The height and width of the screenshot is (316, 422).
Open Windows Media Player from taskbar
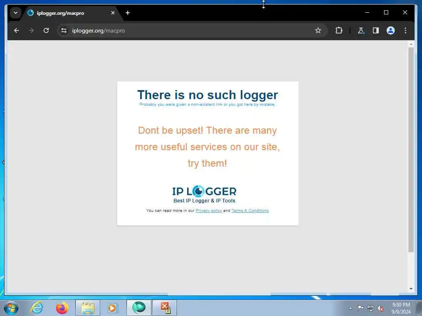pyautogui.click(x=113, y=308)
